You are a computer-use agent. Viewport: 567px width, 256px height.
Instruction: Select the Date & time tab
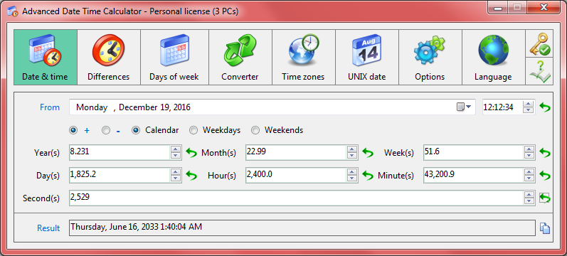tap(46, 57)
